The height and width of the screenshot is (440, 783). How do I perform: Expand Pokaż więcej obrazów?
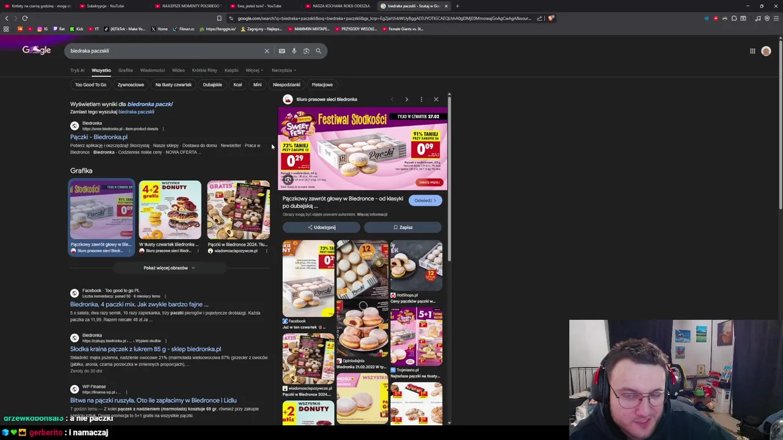pos(169,268)
